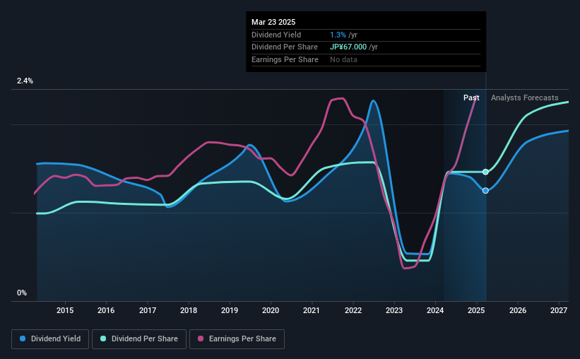Click the Past region label
The image size is (580, 359).
click(471, 98)
